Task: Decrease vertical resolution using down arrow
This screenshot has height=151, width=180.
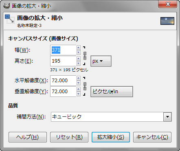Action: pyautogui.click(x=79, y=94)
